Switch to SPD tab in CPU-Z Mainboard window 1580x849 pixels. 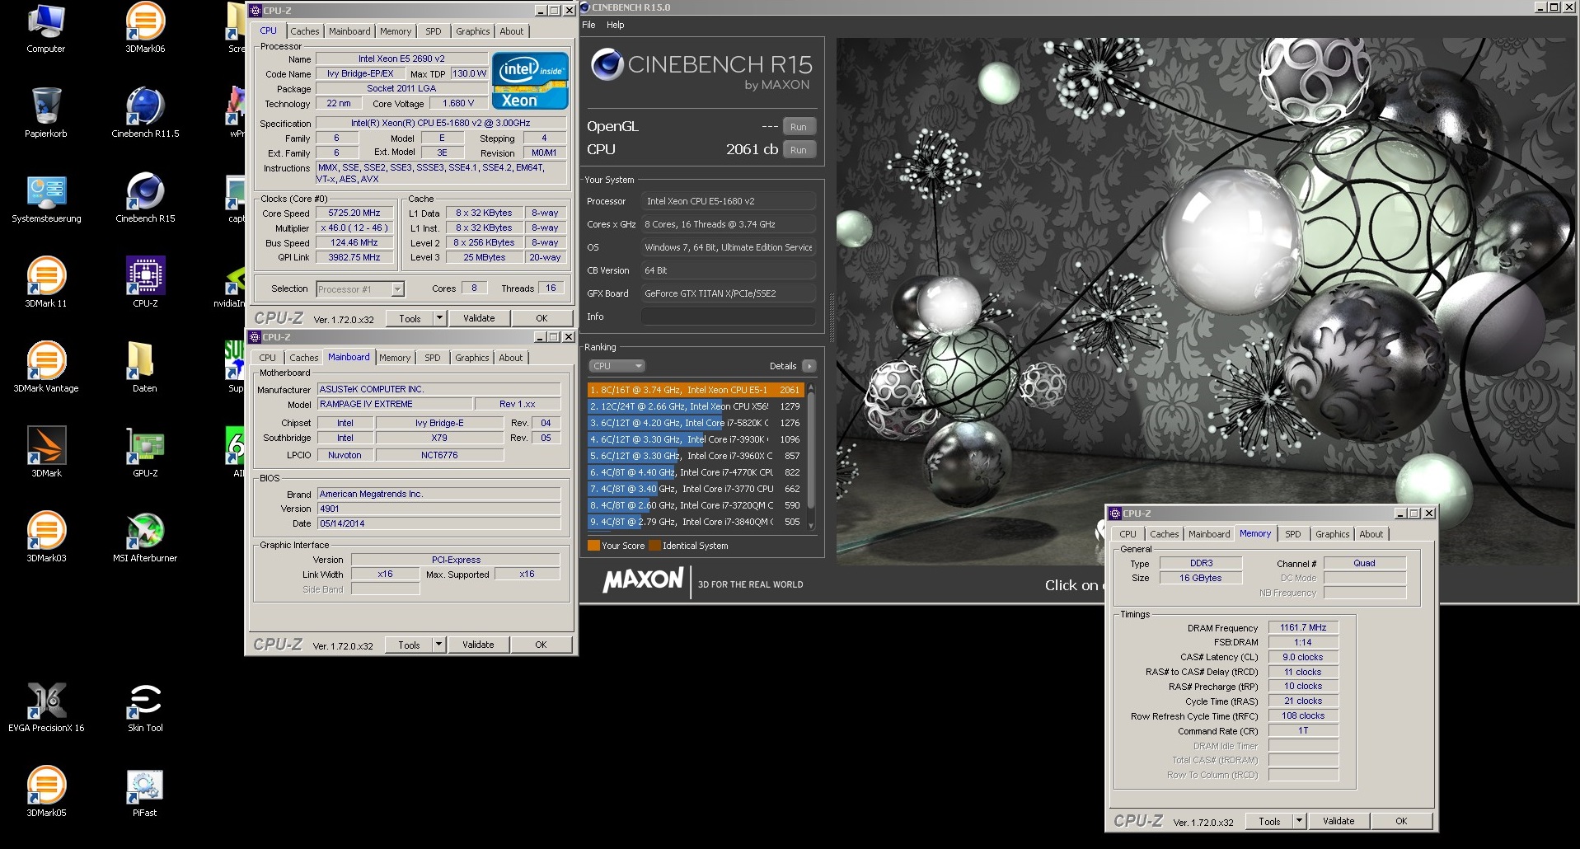pyautogui.click(x=433, y=358)
